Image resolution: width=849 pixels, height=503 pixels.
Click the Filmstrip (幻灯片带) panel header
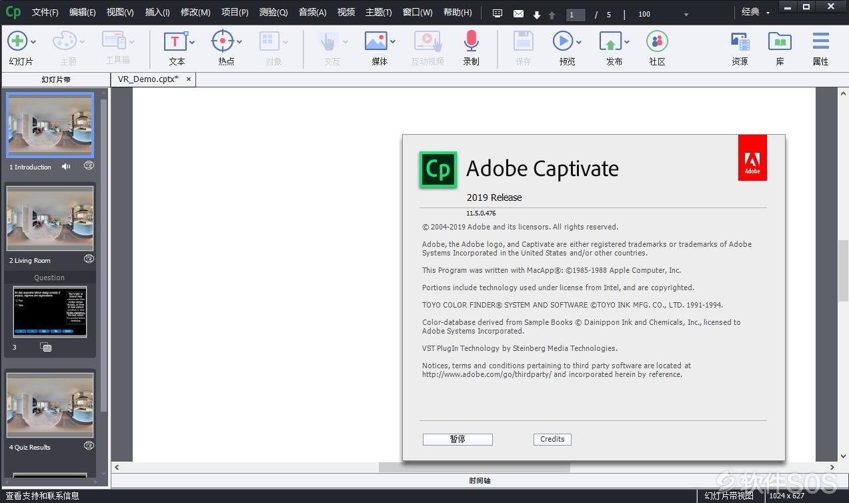tap(56, 79)
